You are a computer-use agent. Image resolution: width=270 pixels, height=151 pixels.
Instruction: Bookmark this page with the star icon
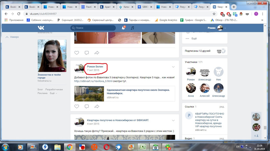[x=214, y=14]
